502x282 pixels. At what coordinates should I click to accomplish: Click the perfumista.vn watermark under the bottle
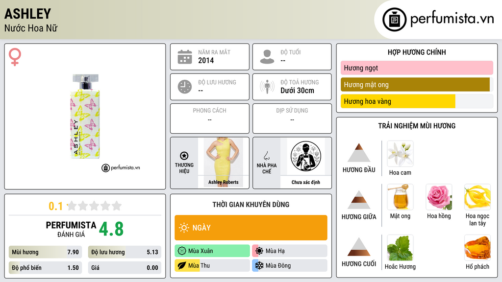click(121, 168)
